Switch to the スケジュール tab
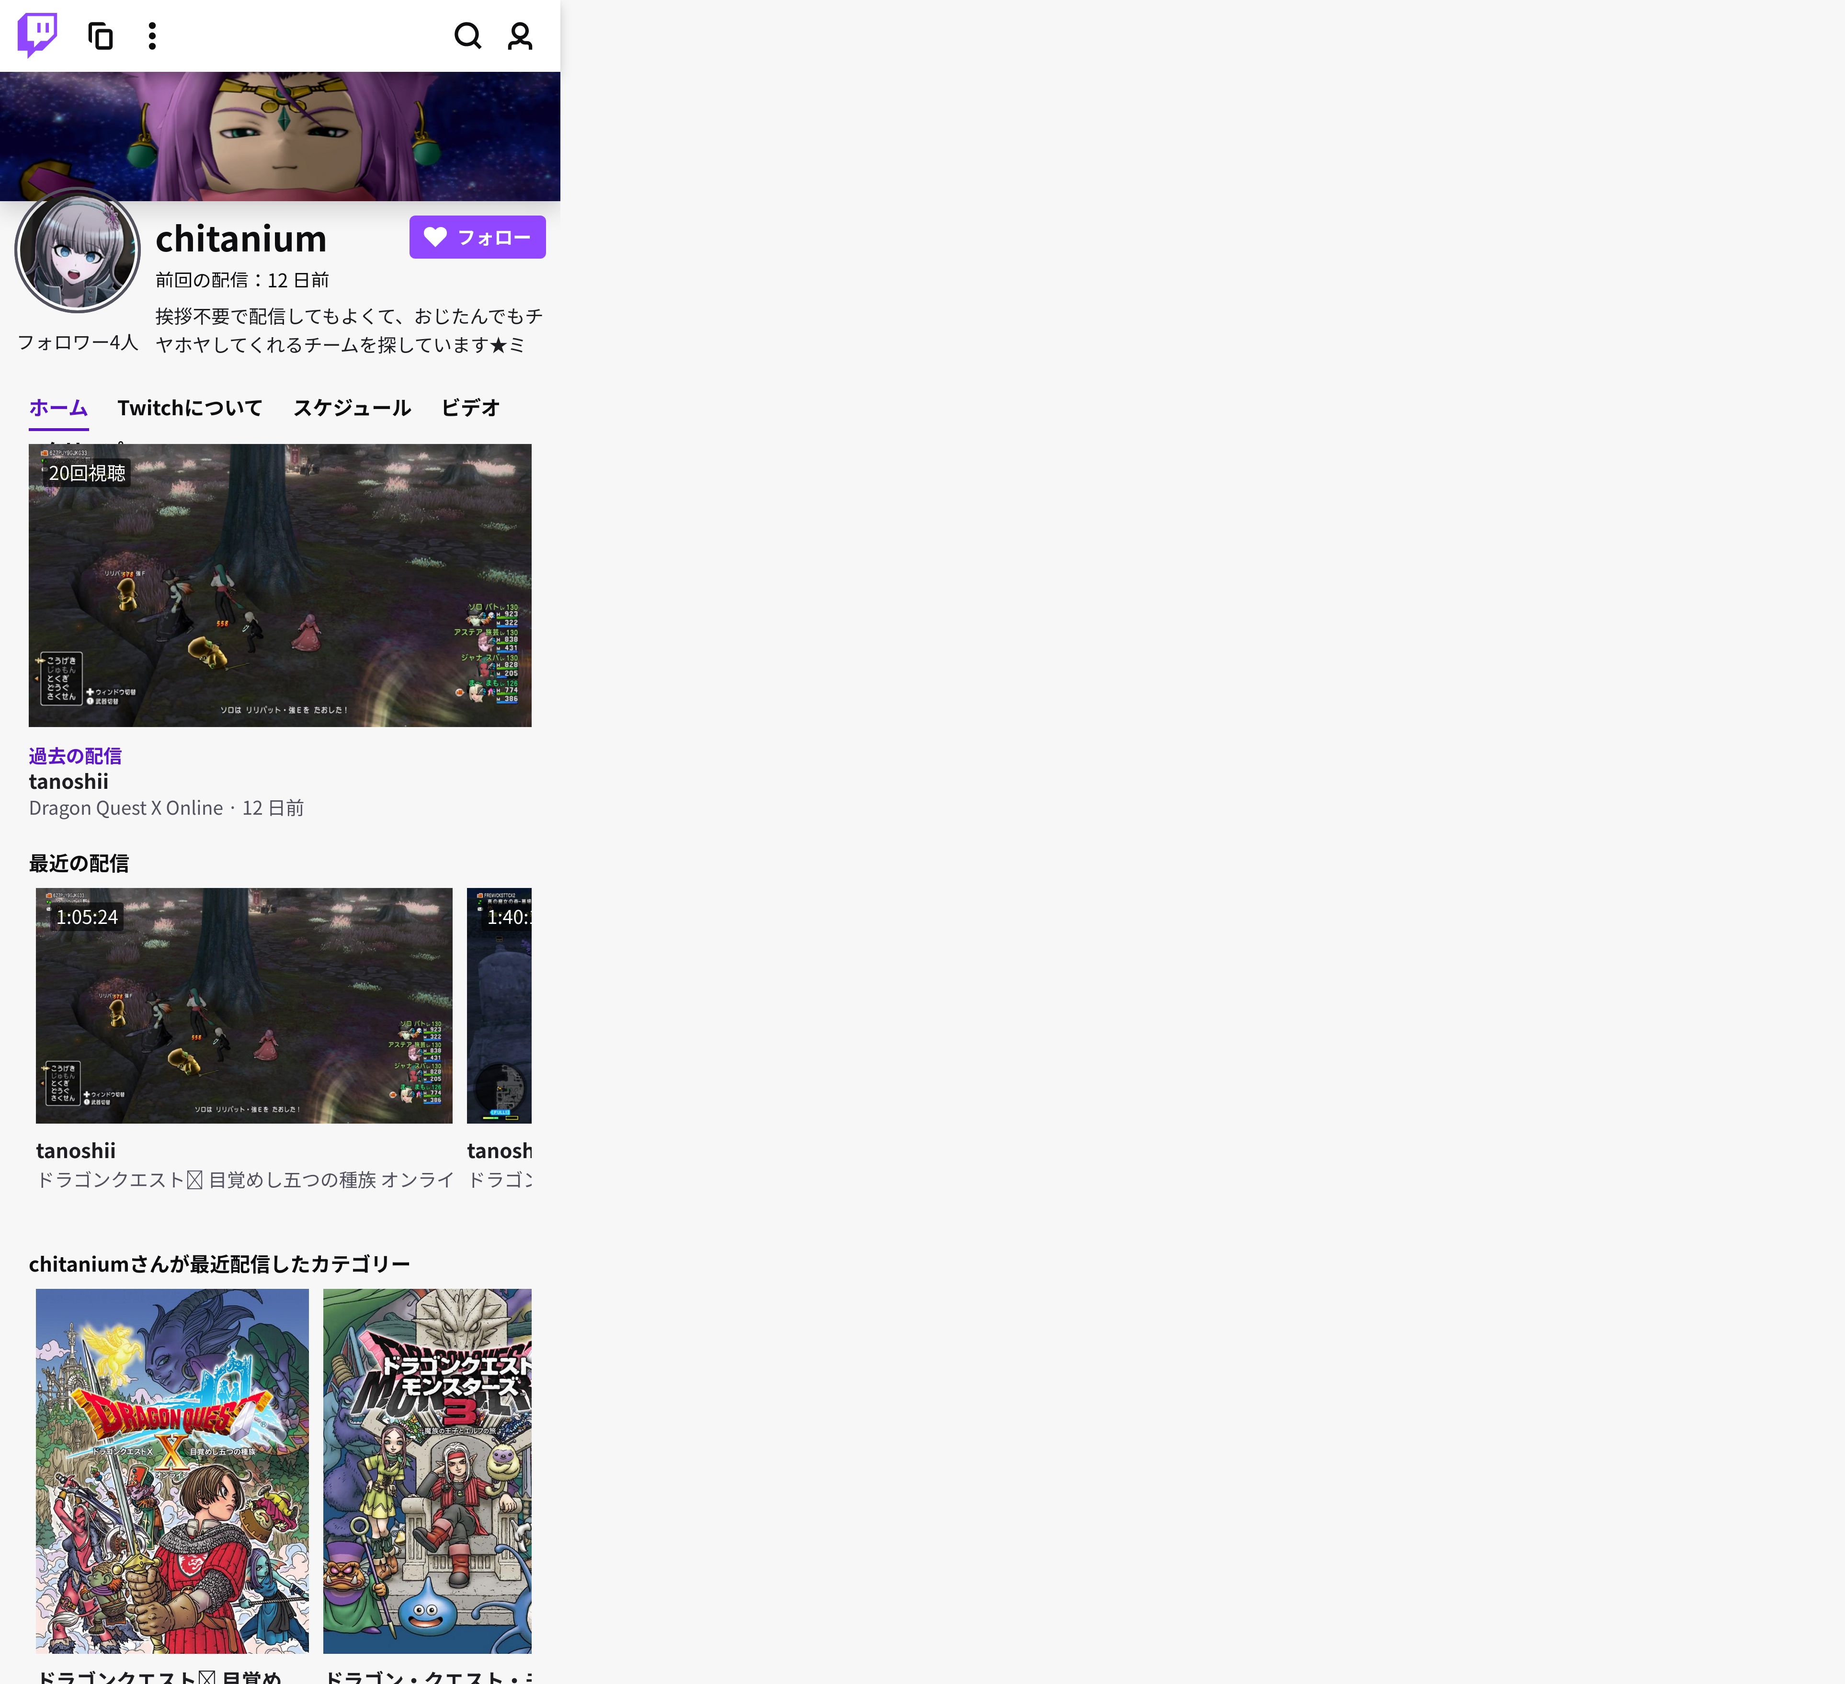The image size is (1845, 1684). (352, 408)
